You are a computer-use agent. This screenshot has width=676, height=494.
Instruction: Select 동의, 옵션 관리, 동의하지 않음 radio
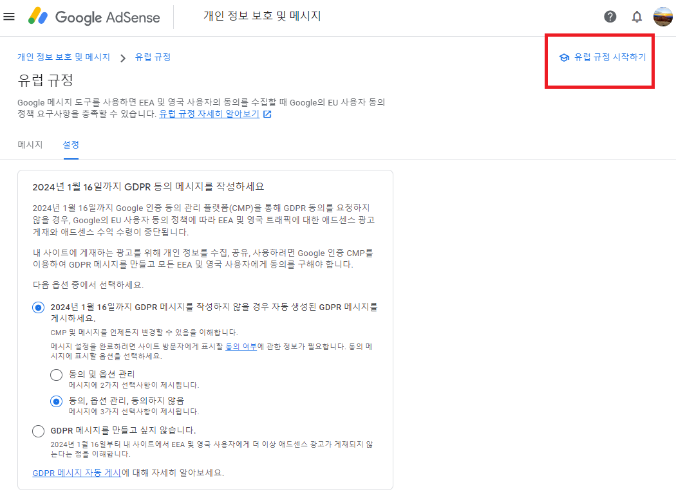(x=57, y=401)
